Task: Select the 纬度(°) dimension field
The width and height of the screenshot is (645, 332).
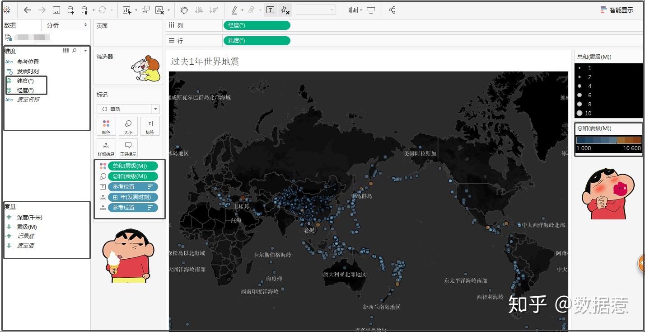Action: click(x=25, y=81)
